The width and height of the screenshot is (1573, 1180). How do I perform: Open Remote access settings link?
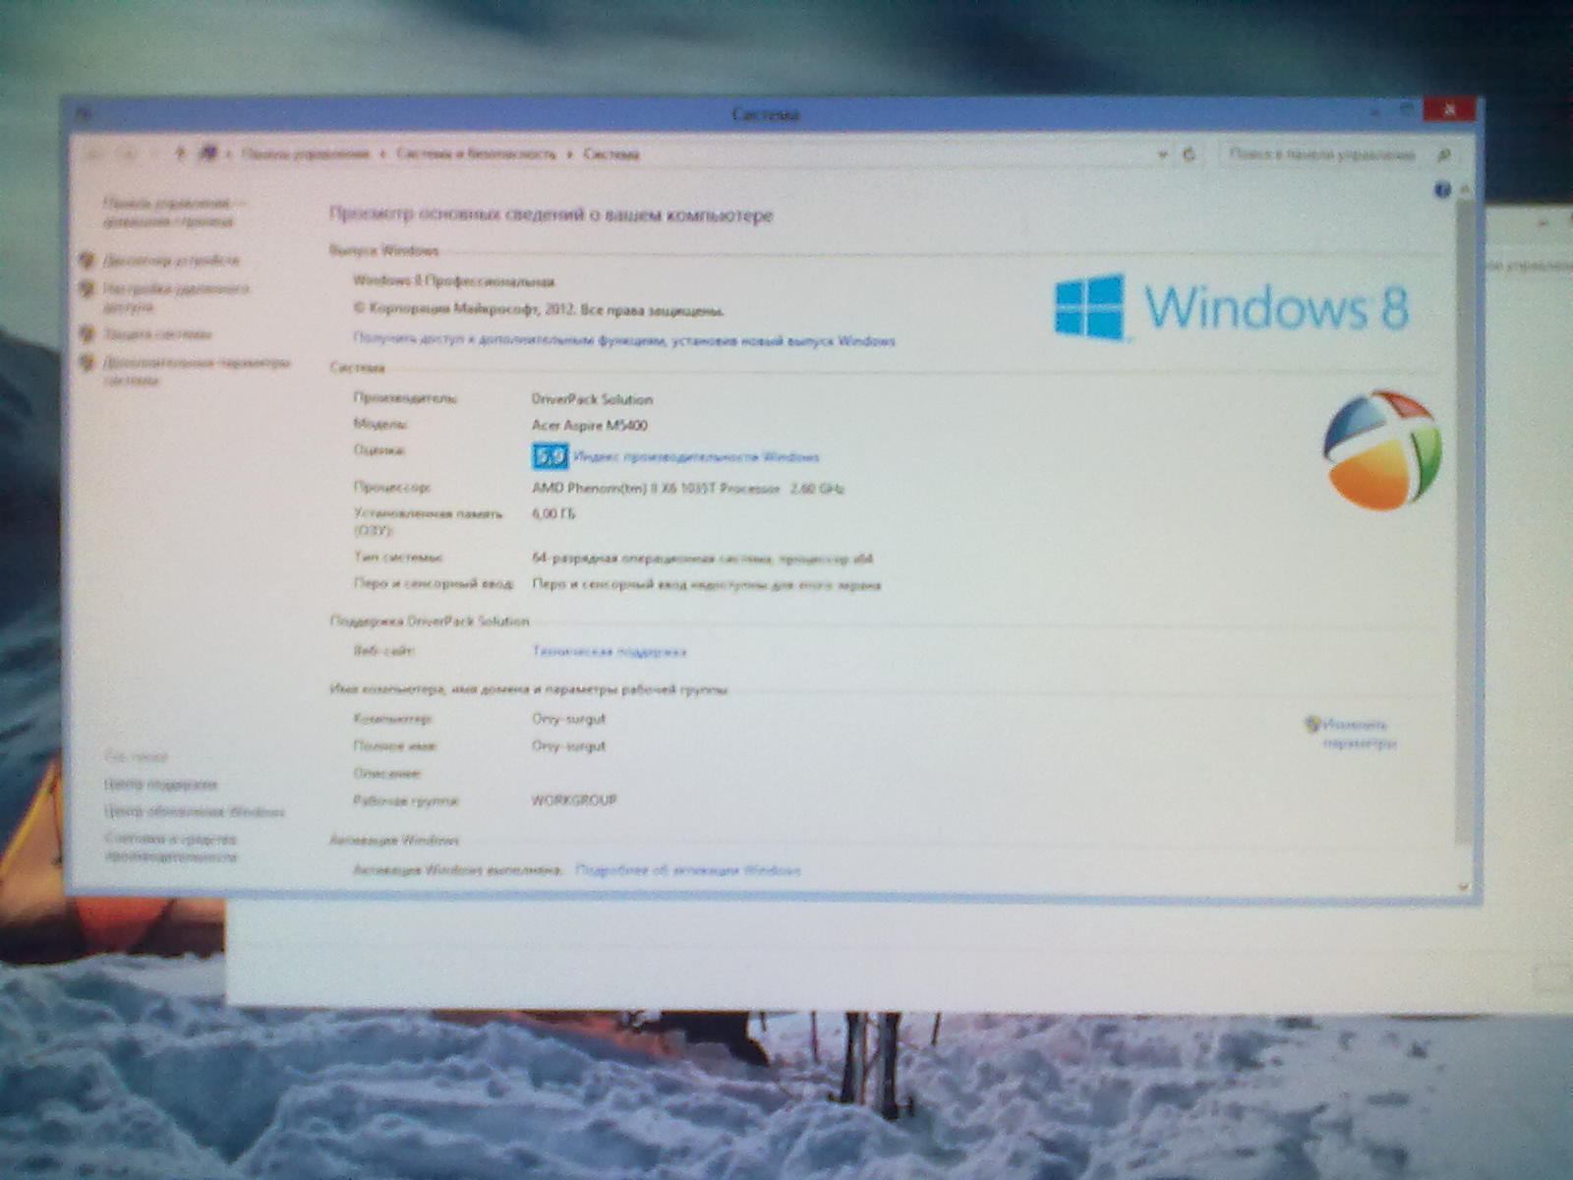tap(177, 298)
